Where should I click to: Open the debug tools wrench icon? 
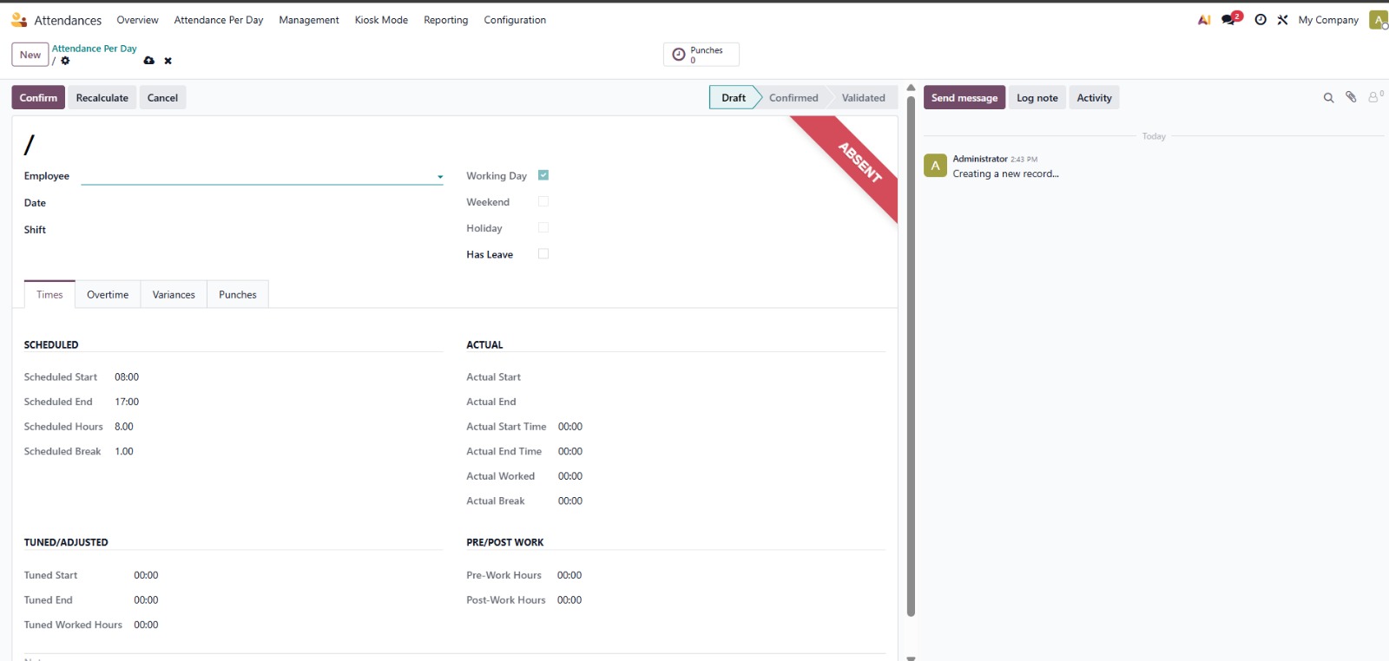(x=1282, y=20)
